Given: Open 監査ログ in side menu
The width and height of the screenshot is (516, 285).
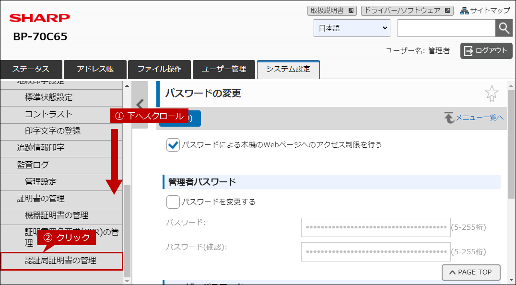Looking at the screenshot, I should [x=61, y=165].
